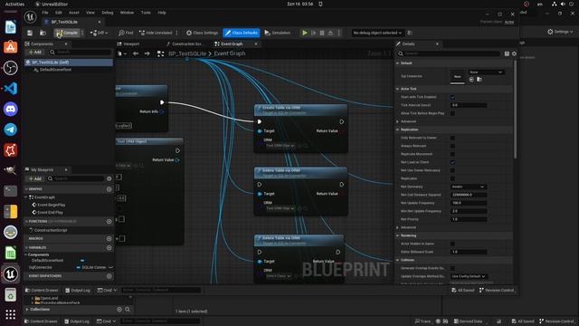Screen dimensions: 579x326
Task: Open Sql Connector asset picker dropdown
Action: point(486,72)
